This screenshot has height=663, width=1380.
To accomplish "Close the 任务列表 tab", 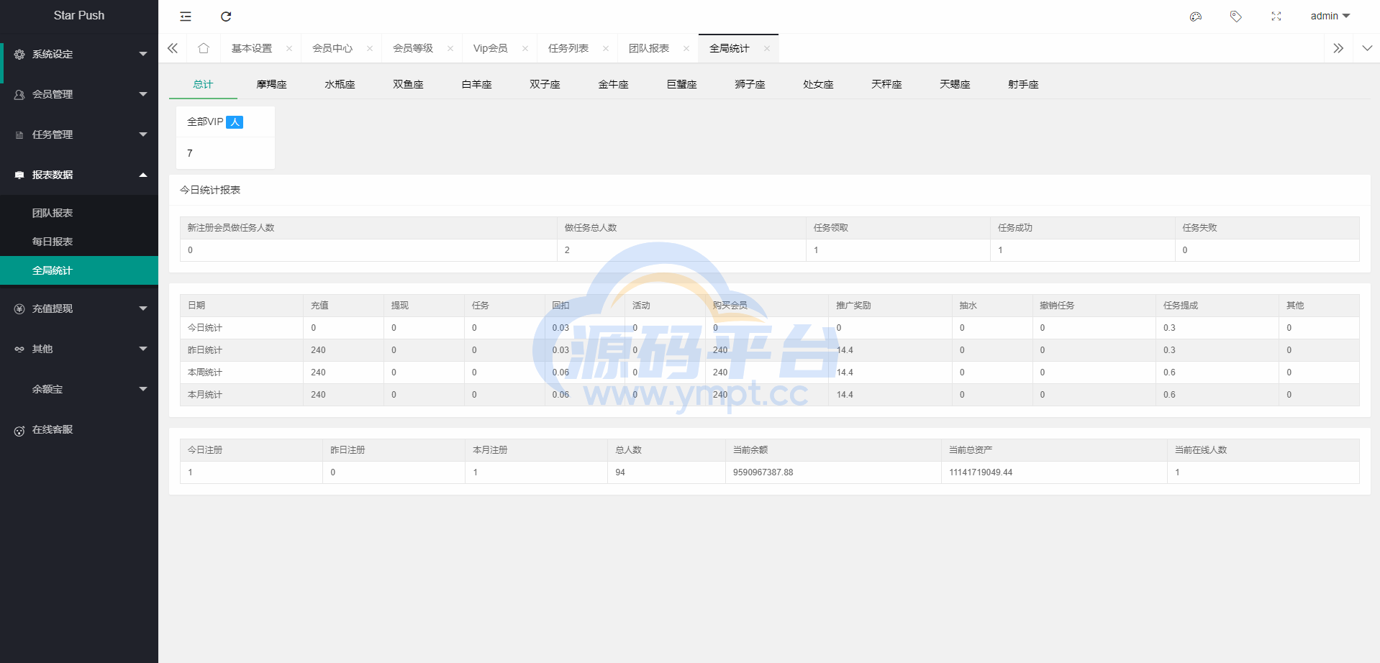I will click(x=606, y=49).
